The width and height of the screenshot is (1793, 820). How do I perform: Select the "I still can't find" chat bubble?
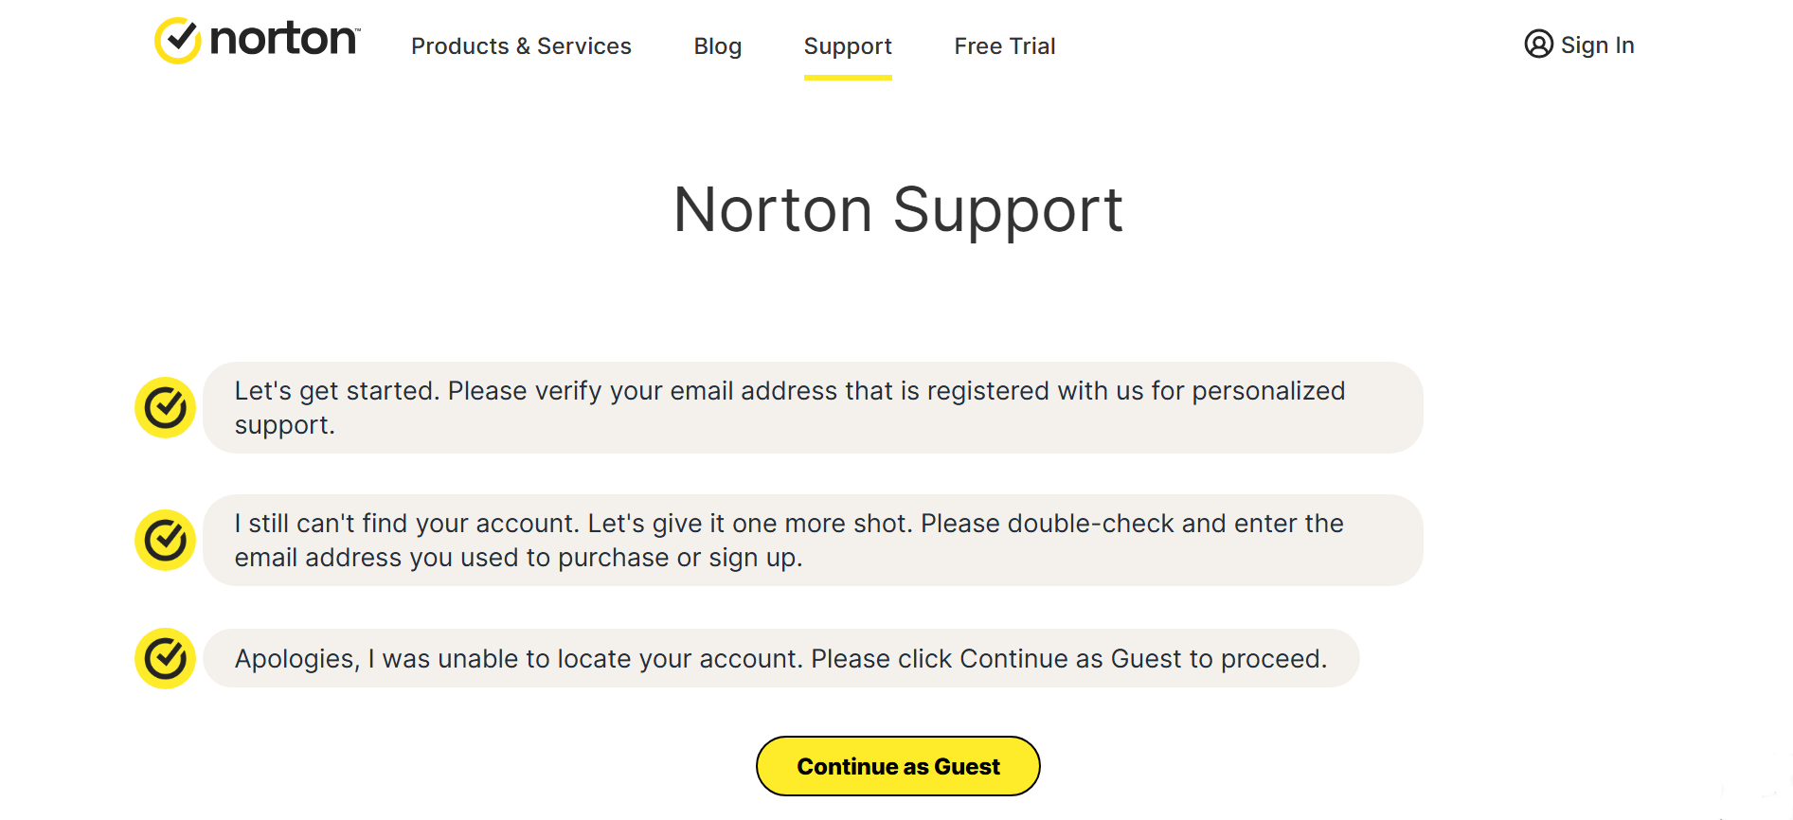(813, 541)
